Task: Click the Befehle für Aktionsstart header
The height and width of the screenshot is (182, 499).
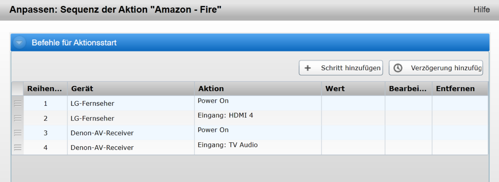Action: point(74,43)
